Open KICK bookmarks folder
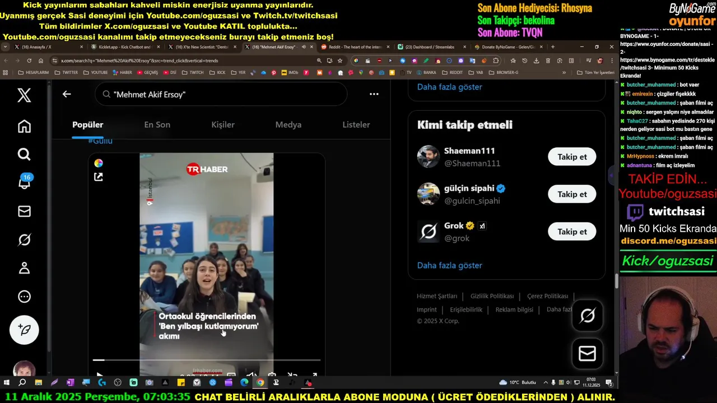717x403 pixels. click(217, 72)
